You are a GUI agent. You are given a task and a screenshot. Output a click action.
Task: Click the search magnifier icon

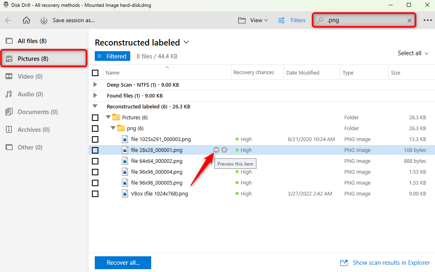coord(321,20)
